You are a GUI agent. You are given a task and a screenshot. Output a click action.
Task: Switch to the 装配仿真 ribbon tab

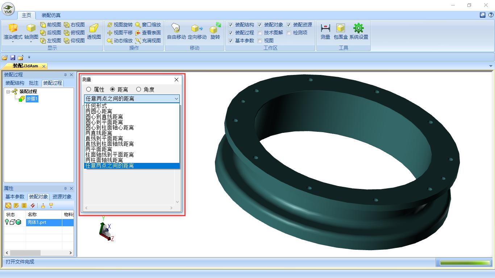(51, 15)
